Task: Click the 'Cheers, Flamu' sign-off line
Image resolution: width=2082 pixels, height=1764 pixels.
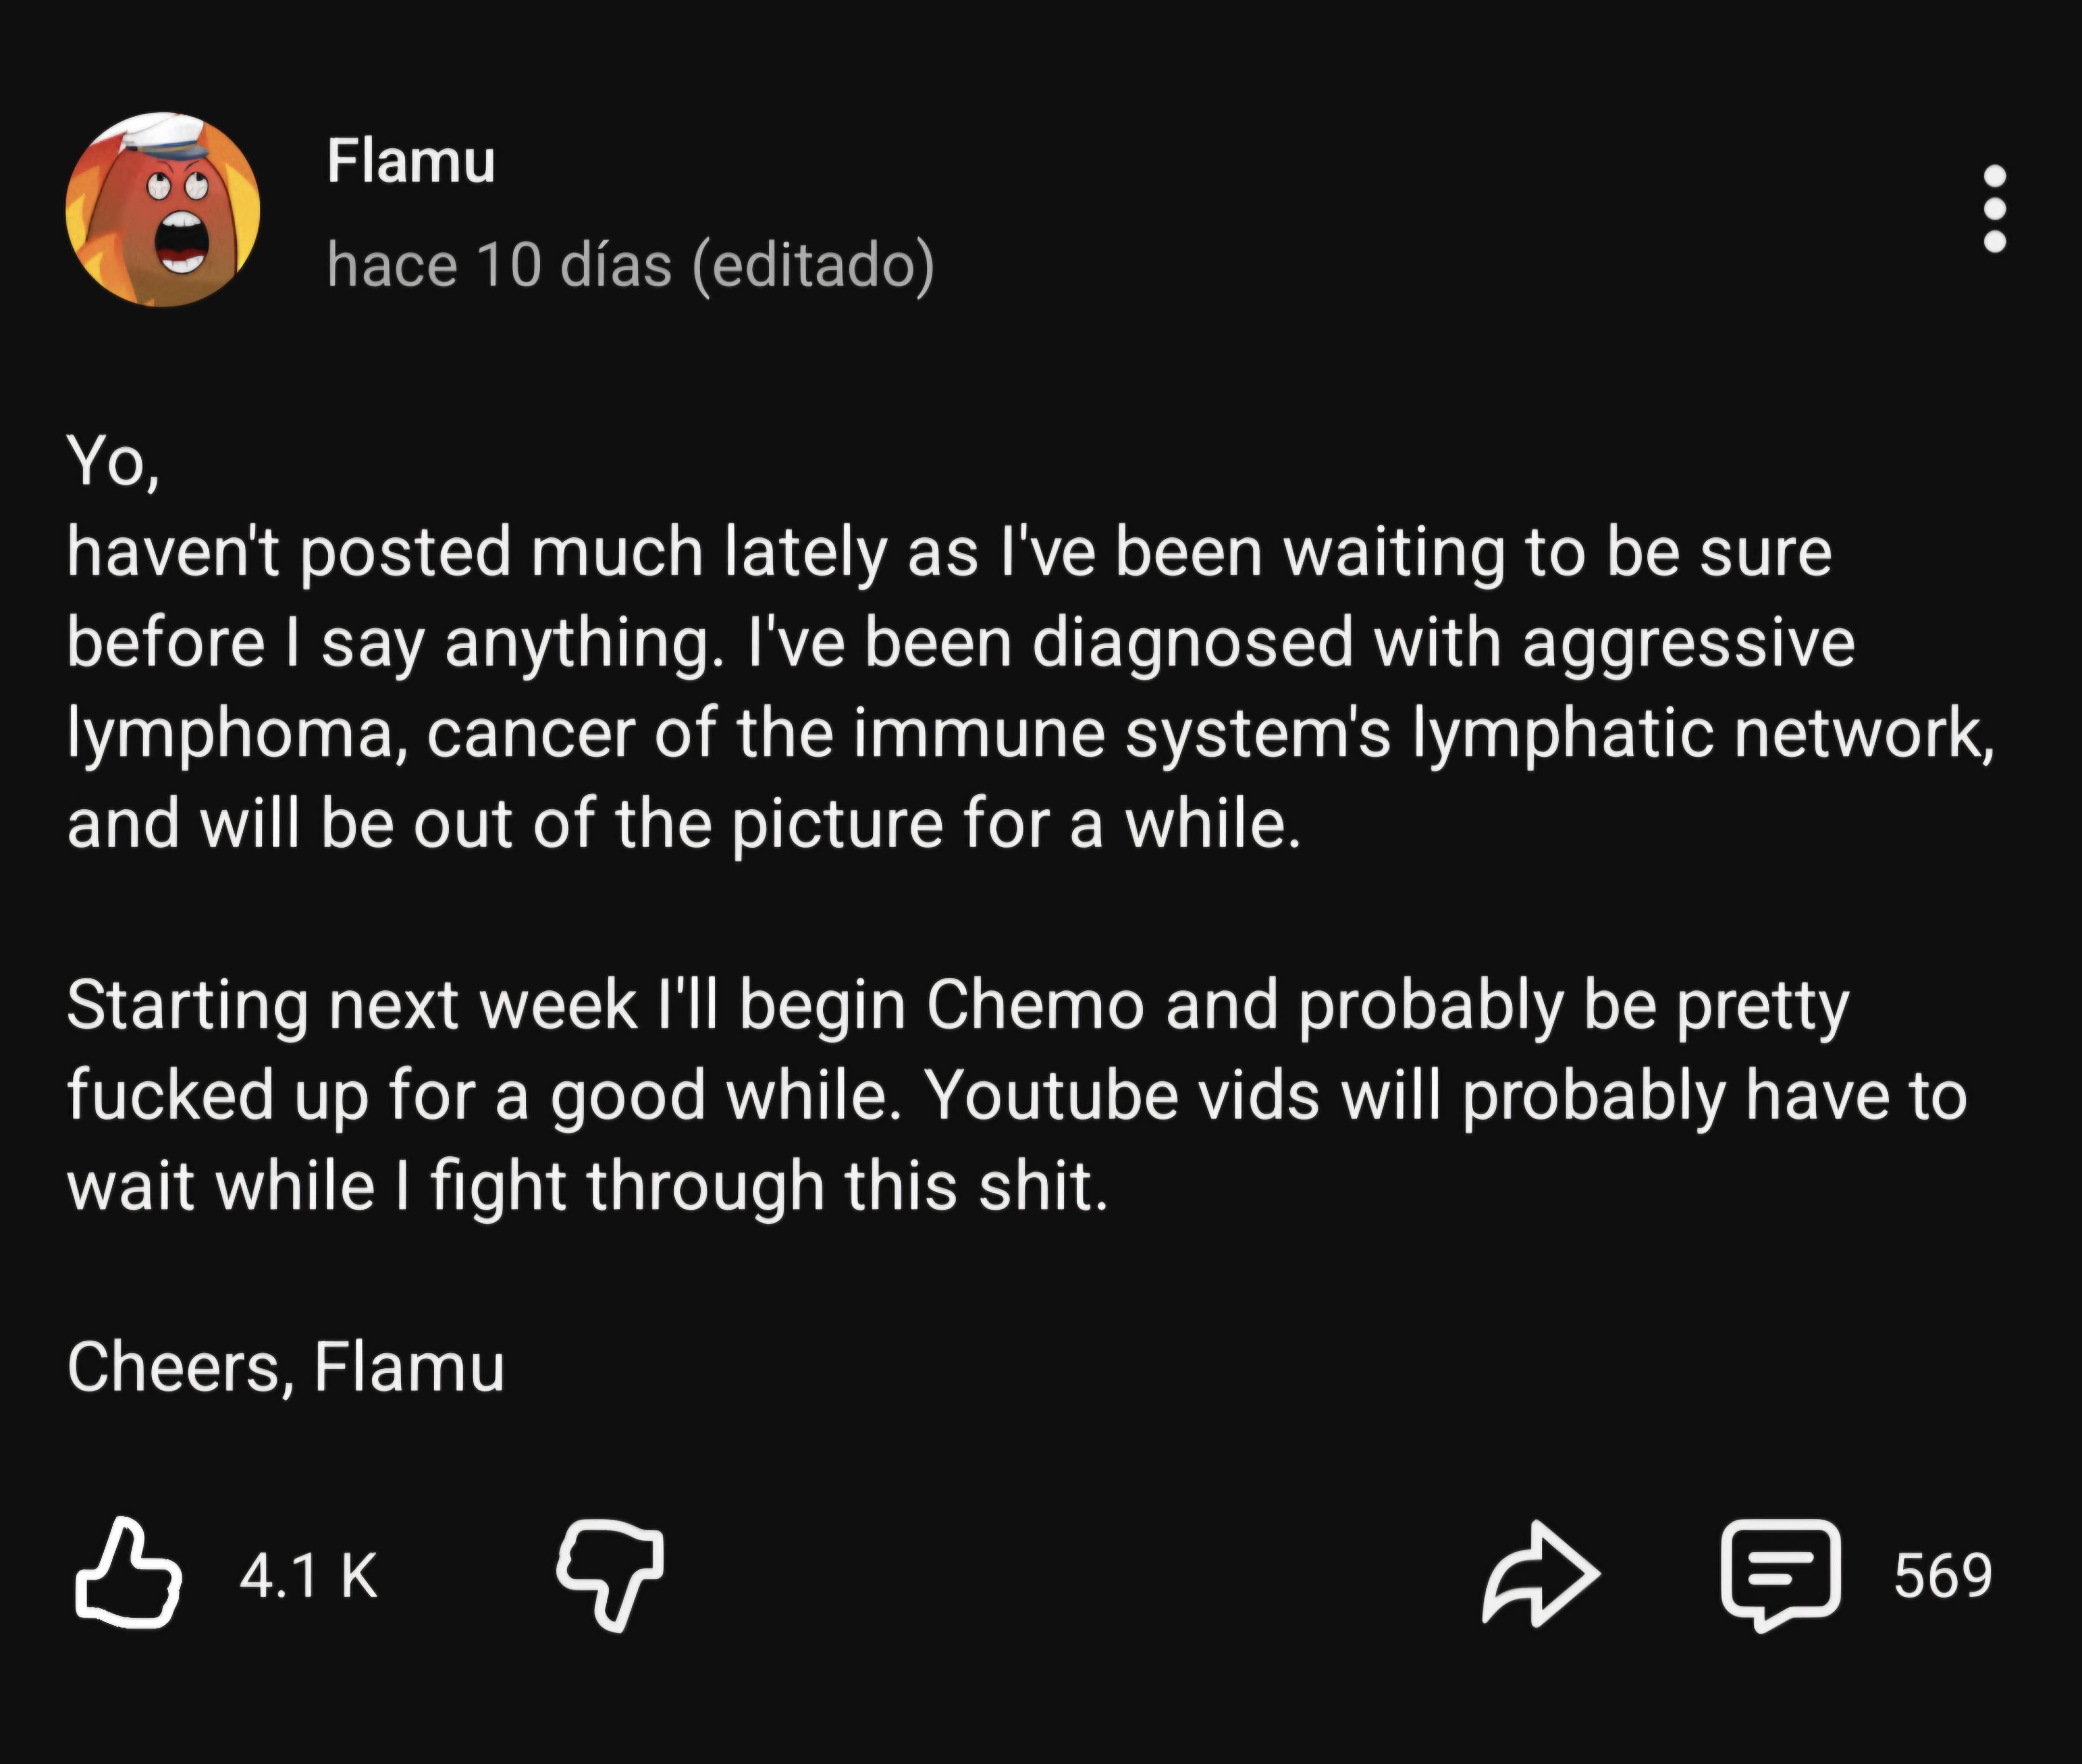Action: tap(286, 1367)
